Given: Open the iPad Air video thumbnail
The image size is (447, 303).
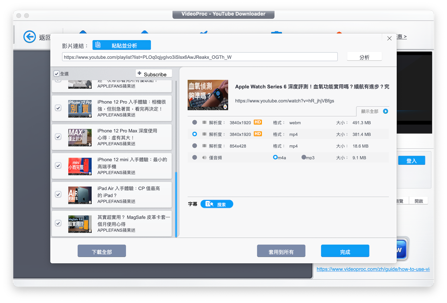Looking at the screenshot, I should coord(80,195).
